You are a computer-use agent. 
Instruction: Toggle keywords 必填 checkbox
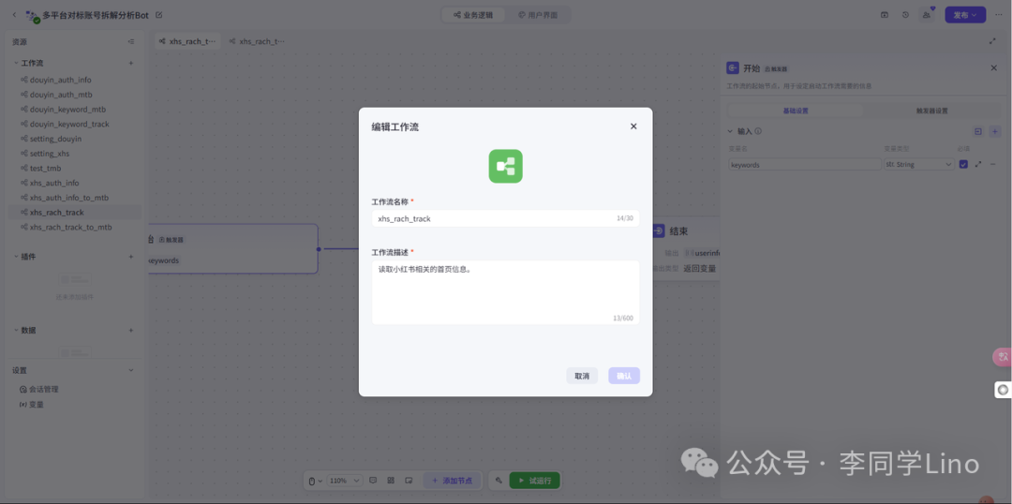click(x=963, y=165)
